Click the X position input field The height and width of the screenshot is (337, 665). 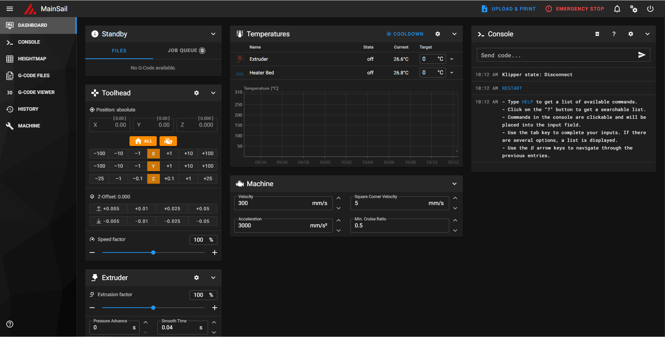(110, 125)
